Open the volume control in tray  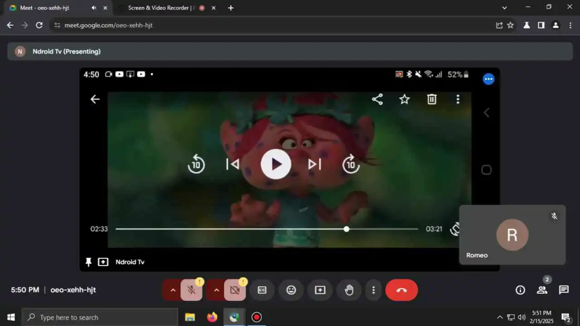522,317
